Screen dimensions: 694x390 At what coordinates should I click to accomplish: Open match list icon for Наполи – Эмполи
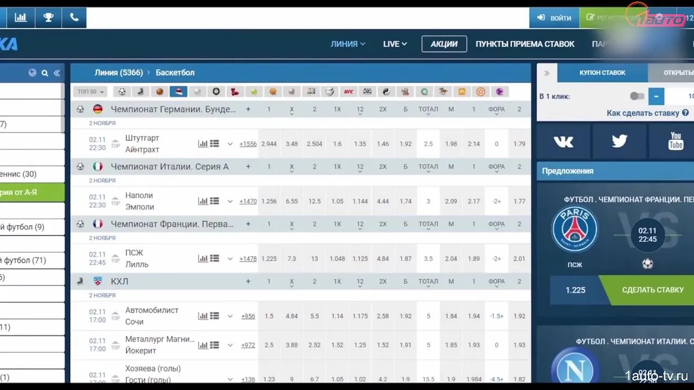coord(215,201)
